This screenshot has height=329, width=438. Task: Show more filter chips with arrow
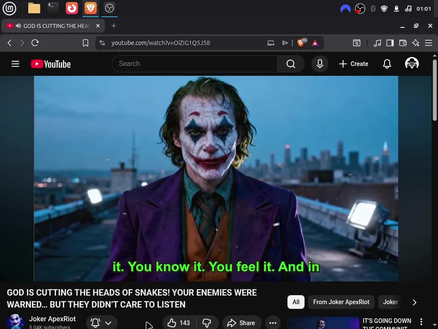click(x=415, y=302)
